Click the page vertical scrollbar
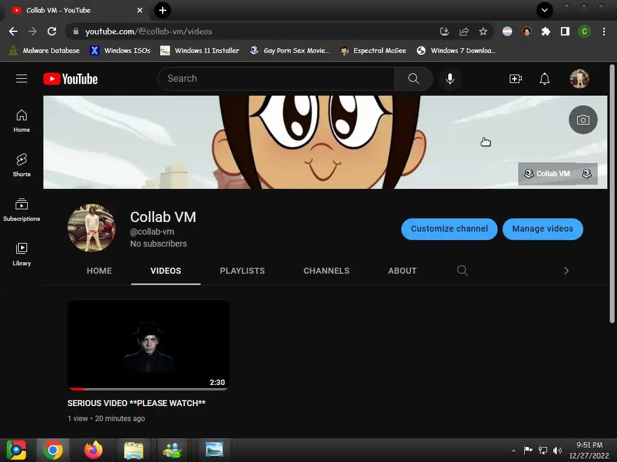Viewport: 617px width, 462px height. [612, 193]
